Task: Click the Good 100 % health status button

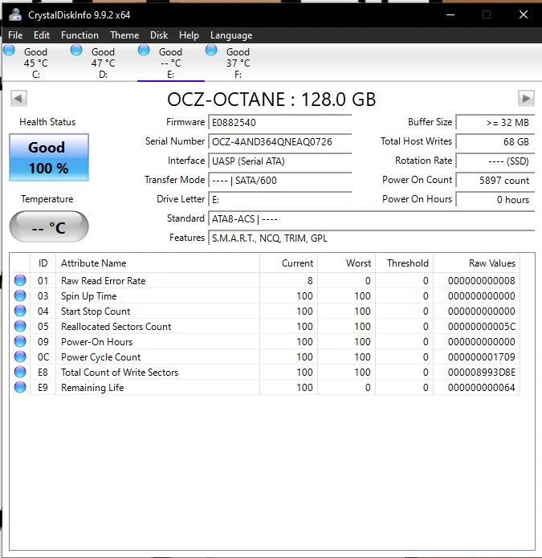Action: pos(49,157)
